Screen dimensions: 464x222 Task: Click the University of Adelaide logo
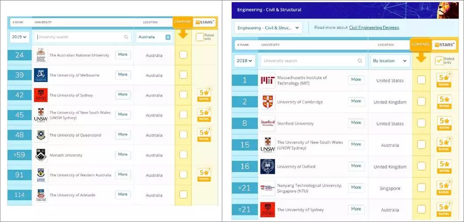coord(41,195)
